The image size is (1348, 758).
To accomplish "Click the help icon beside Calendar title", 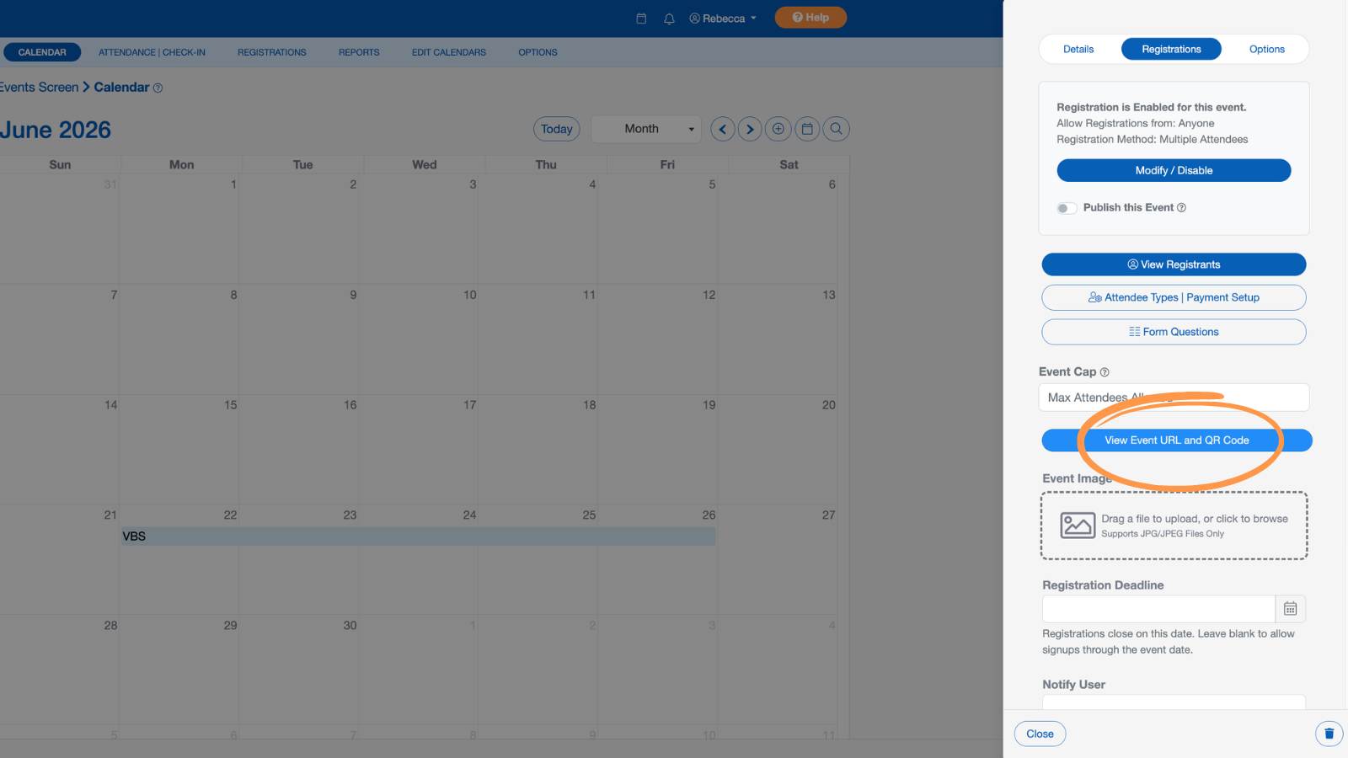I will tap(158, 88).
